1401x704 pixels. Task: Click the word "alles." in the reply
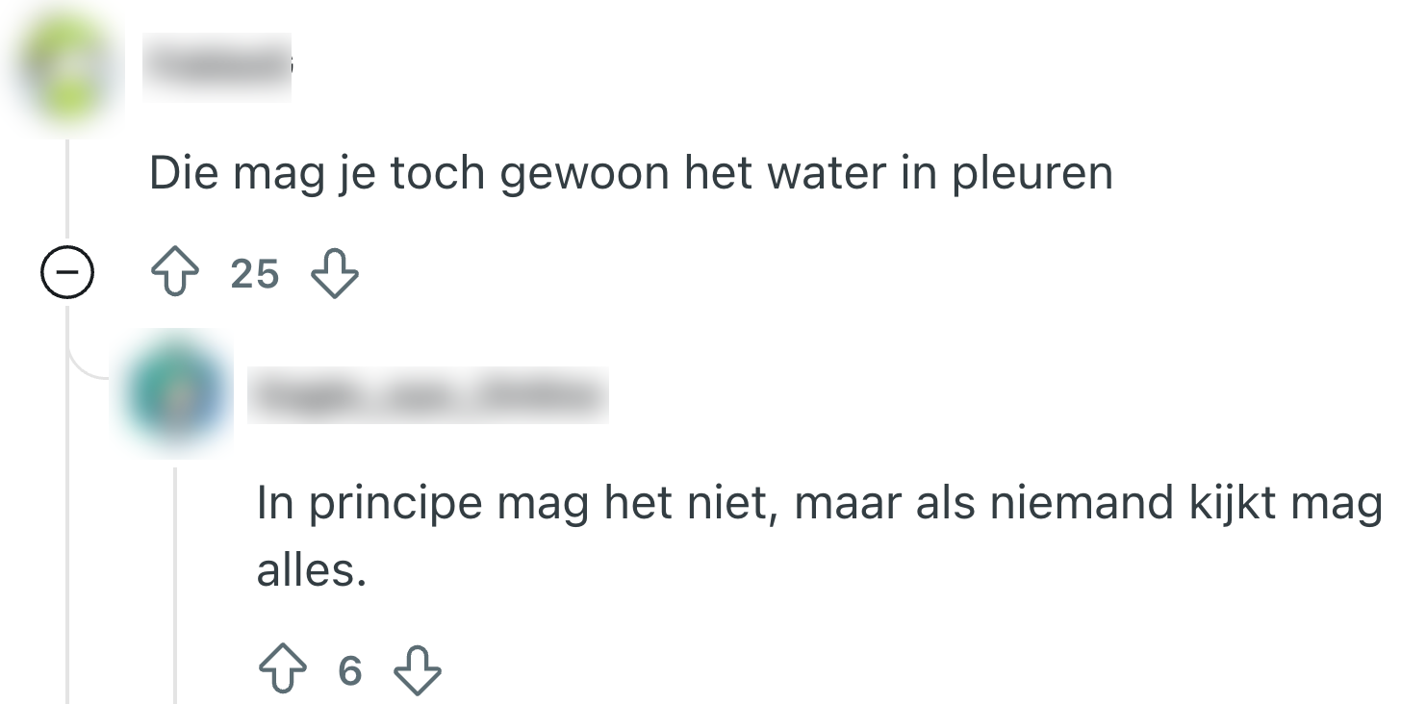312,571
